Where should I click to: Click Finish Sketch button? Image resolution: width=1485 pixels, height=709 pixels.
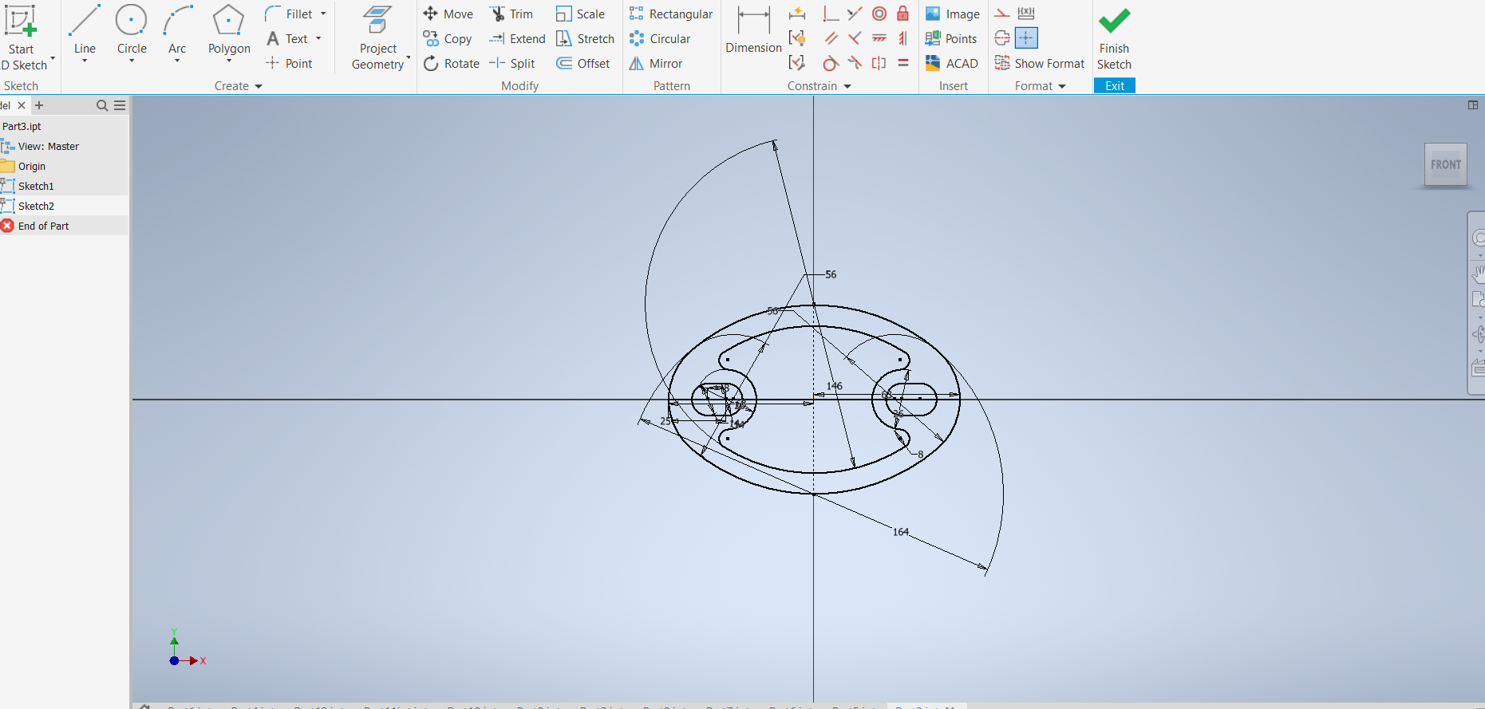(x=1114, y=38)
